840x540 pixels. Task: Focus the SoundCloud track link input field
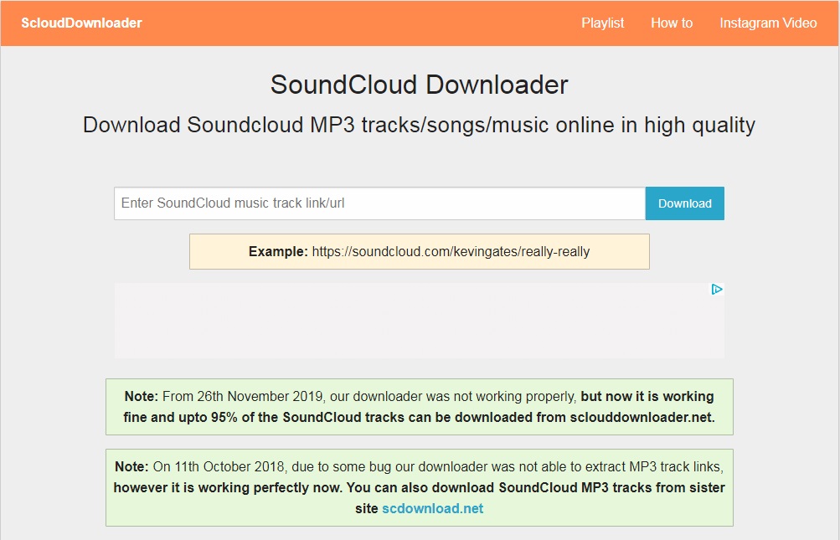click(379, 203)
